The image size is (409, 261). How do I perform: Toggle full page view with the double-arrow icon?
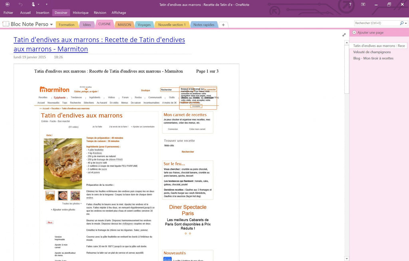point(344,35)
